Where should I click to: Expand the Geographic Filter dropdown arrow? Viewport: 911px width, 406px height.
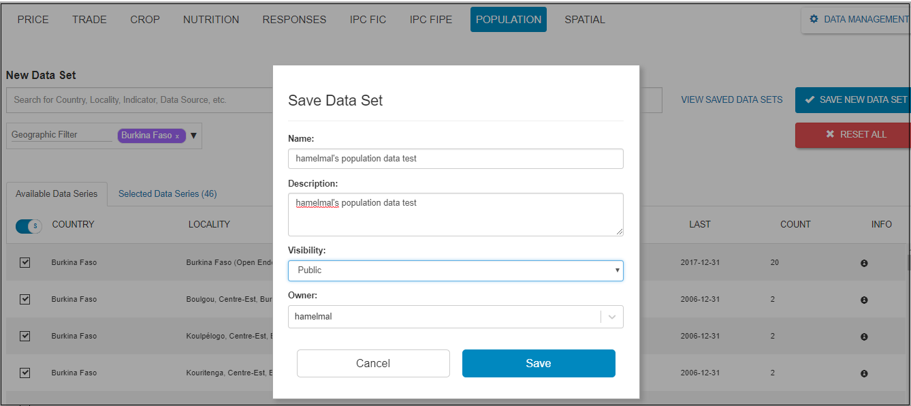[x=193, y=136]
